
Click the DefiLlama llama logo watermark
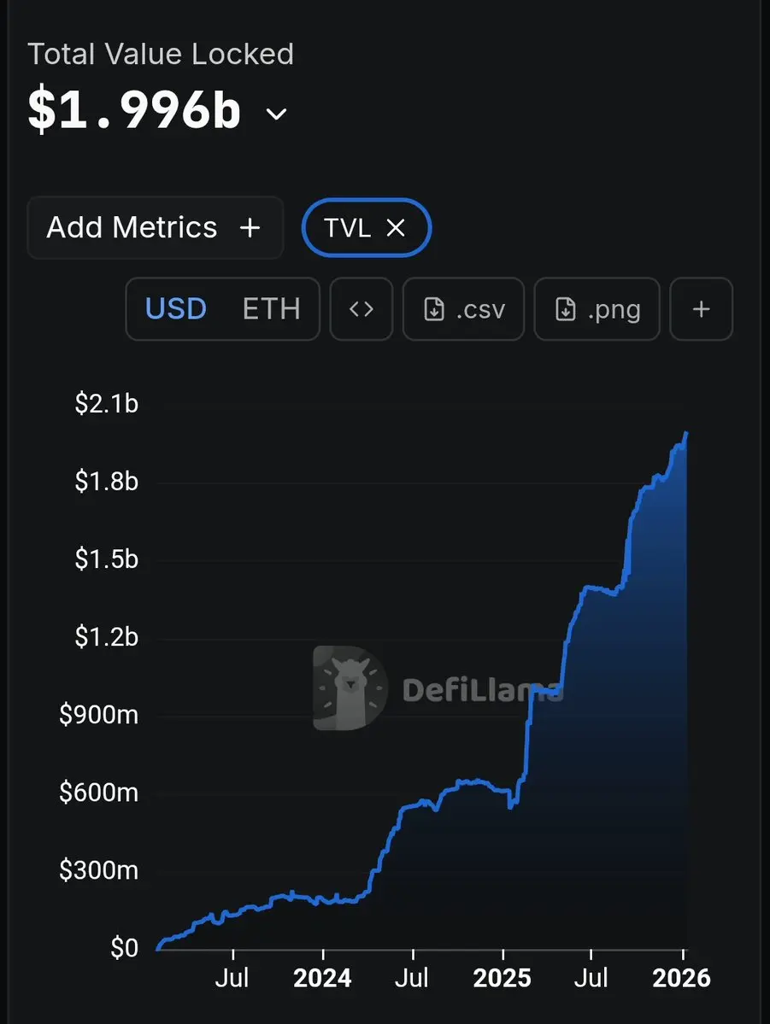350,688
